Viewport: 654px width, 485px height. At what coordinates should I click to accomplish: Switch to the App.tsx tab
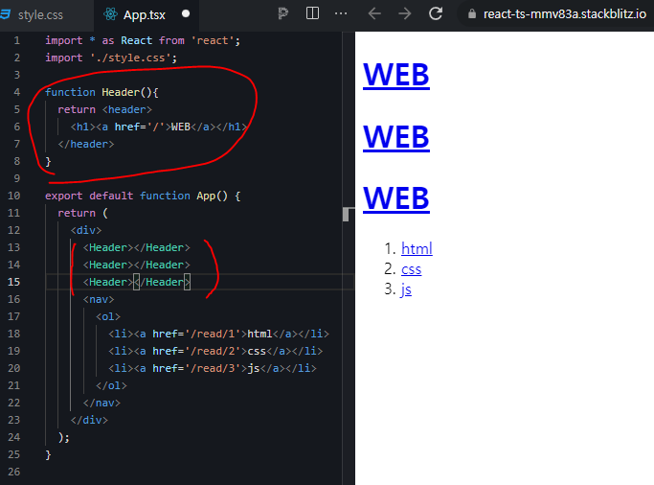click(x=145, y=15)
